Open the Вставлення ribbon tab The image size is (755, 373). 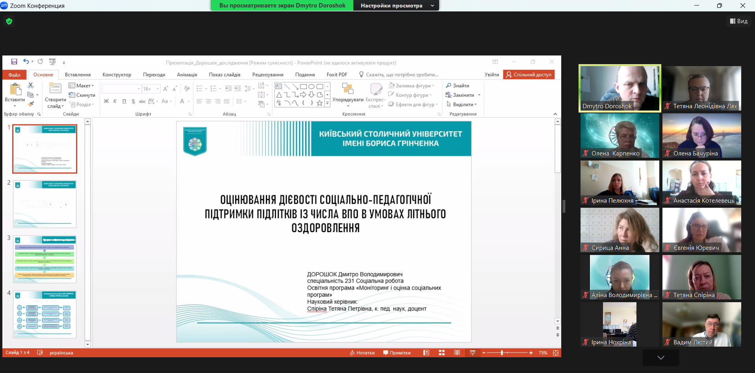tap(78, 75)
